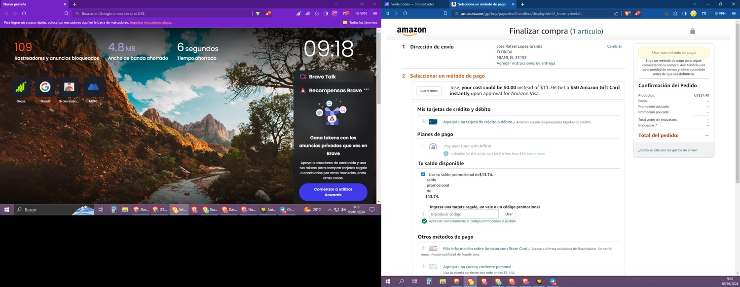Expand the add credit card plus icon
The image size is (740, 287).
[423, 121]
